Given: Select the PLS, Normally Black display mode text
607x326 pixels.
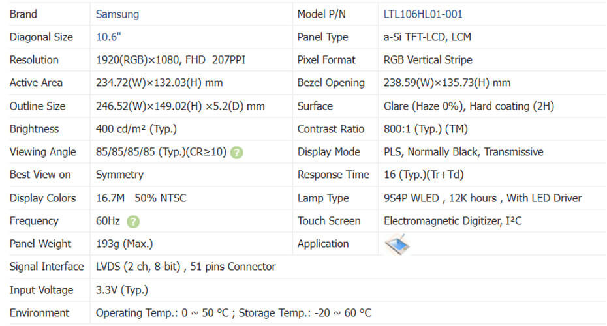Looking at the screenshot, I should pyautogui.click(x=463, y=152).
